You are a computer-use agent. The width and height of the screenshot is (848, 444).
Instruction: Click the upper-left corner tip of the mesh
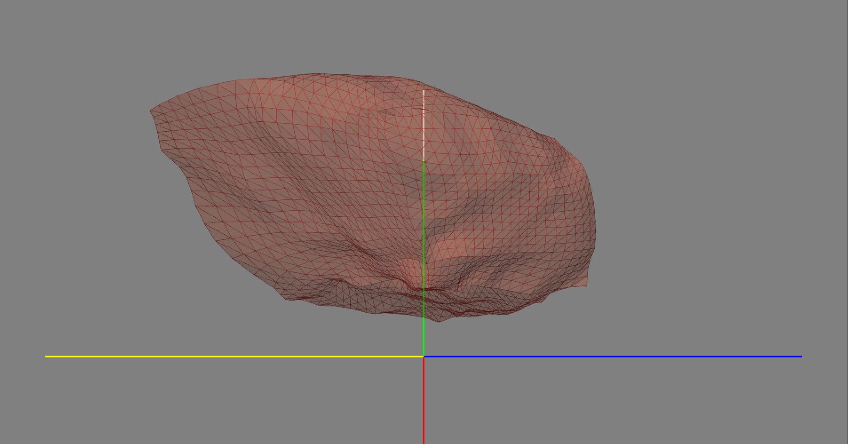152,110
